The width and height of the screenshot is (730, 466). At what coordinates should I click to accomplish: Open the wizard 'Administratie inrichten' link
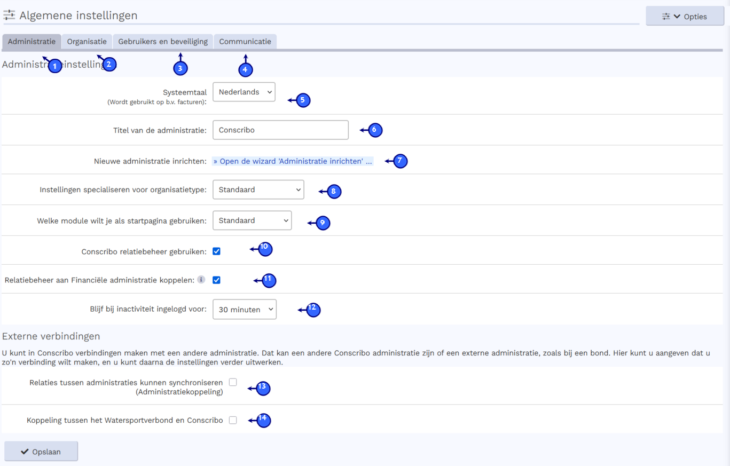point(293,161)
